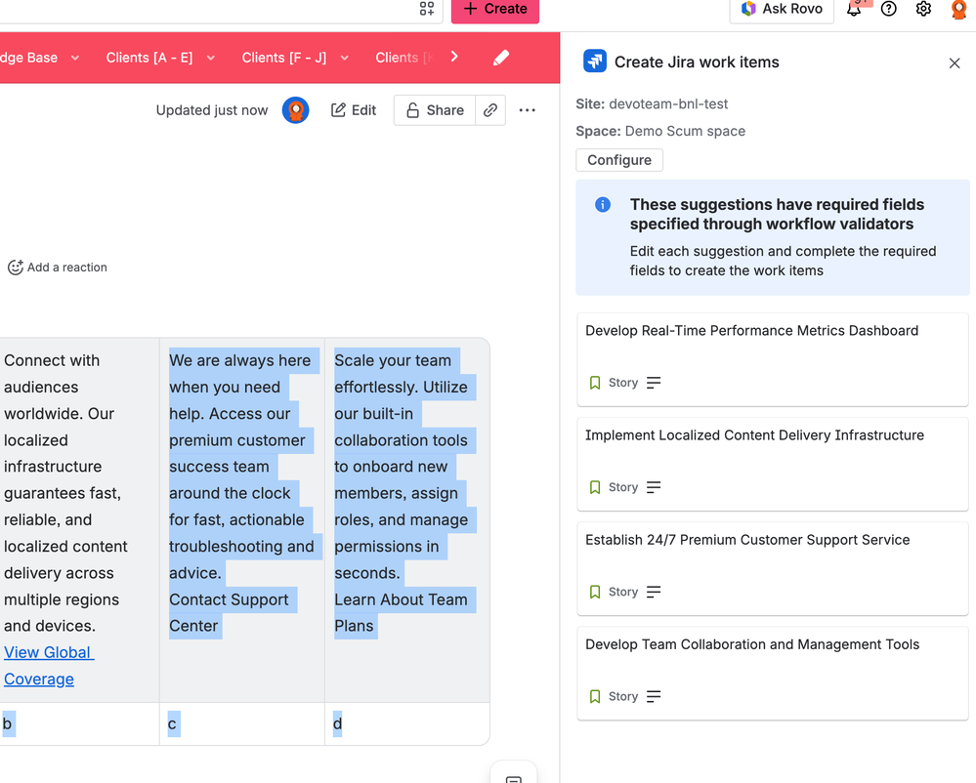Click the Configure button
The image size is (976, 783).
click(x=619, y=160)
